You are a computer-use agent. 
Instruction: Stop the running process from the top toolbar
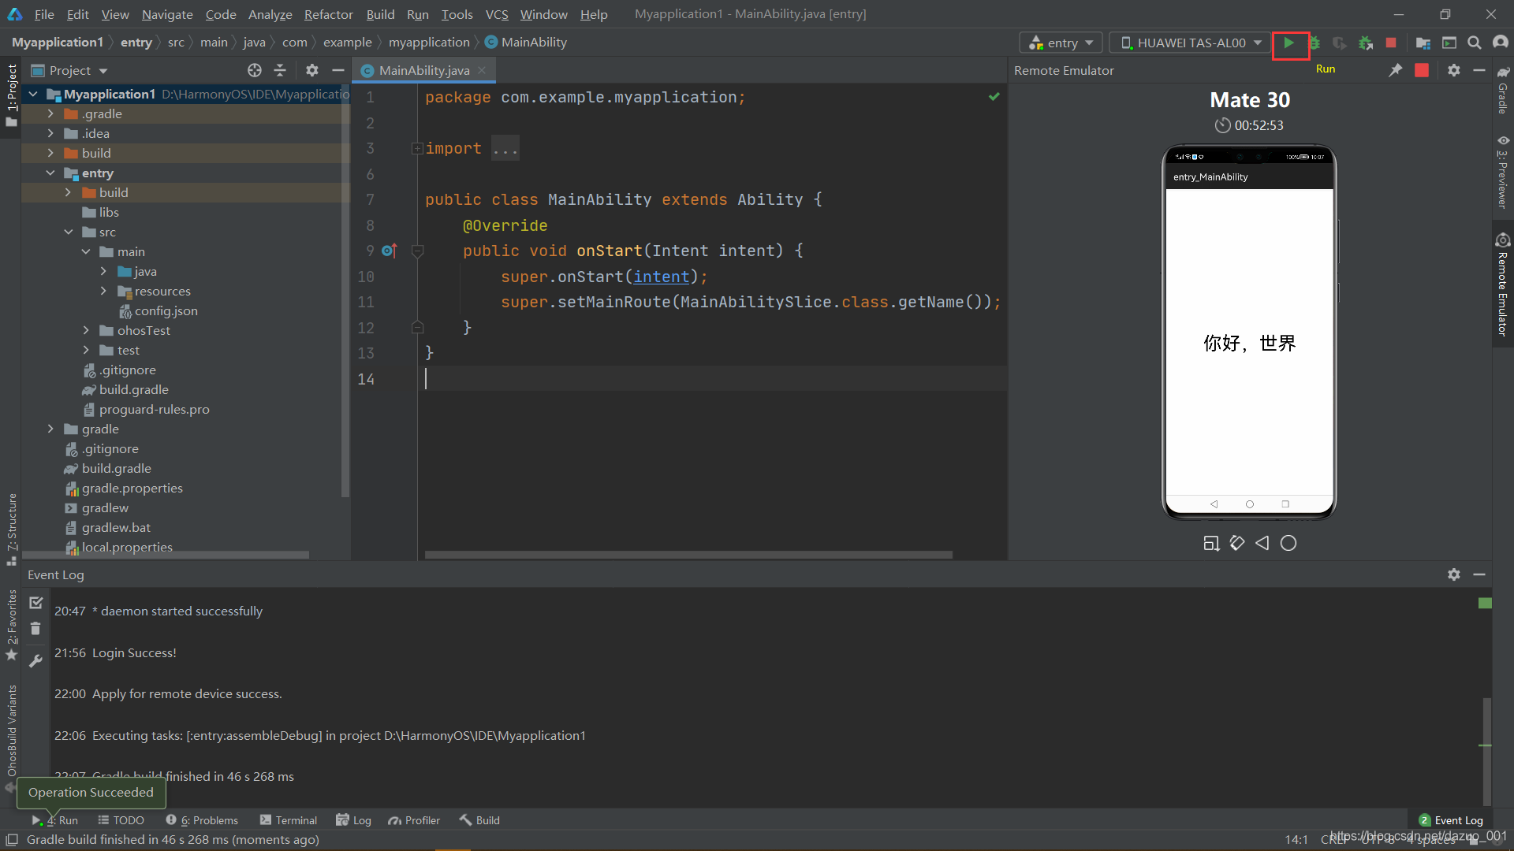coord(1391,43)
